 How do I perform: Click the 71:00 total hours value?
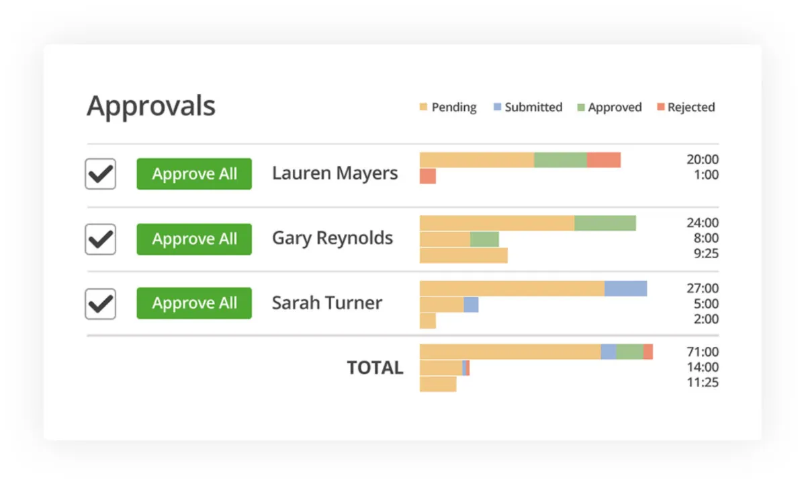pyautogui.click(x=703, y=352)
